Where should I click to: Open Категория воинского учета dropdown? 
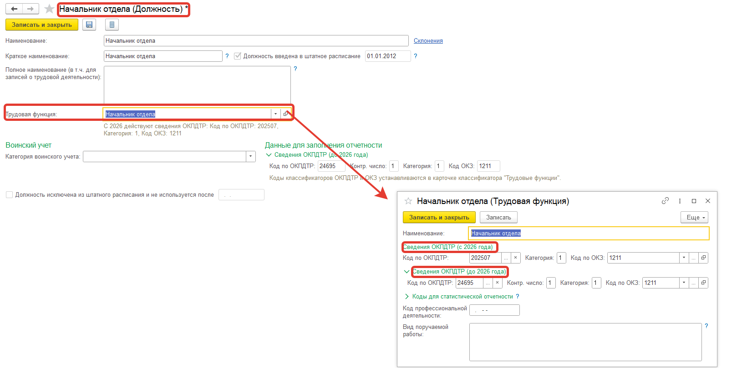(251, 157)
